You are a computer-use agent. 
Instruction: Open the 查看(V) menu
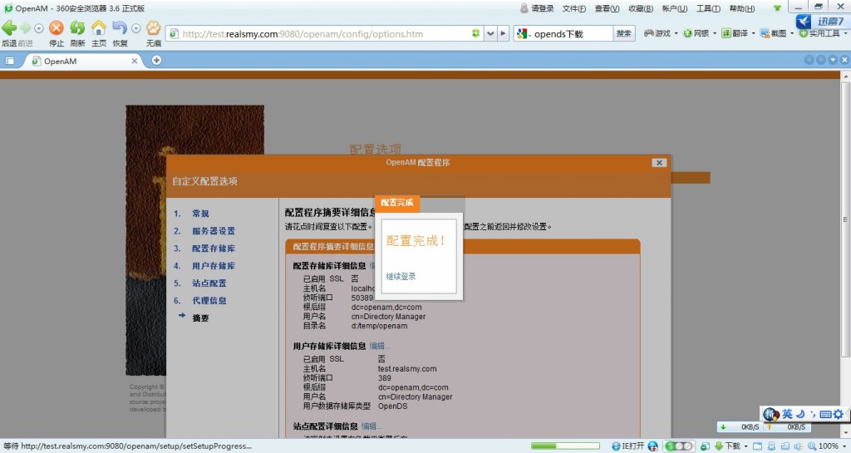[x=607, y=8]
